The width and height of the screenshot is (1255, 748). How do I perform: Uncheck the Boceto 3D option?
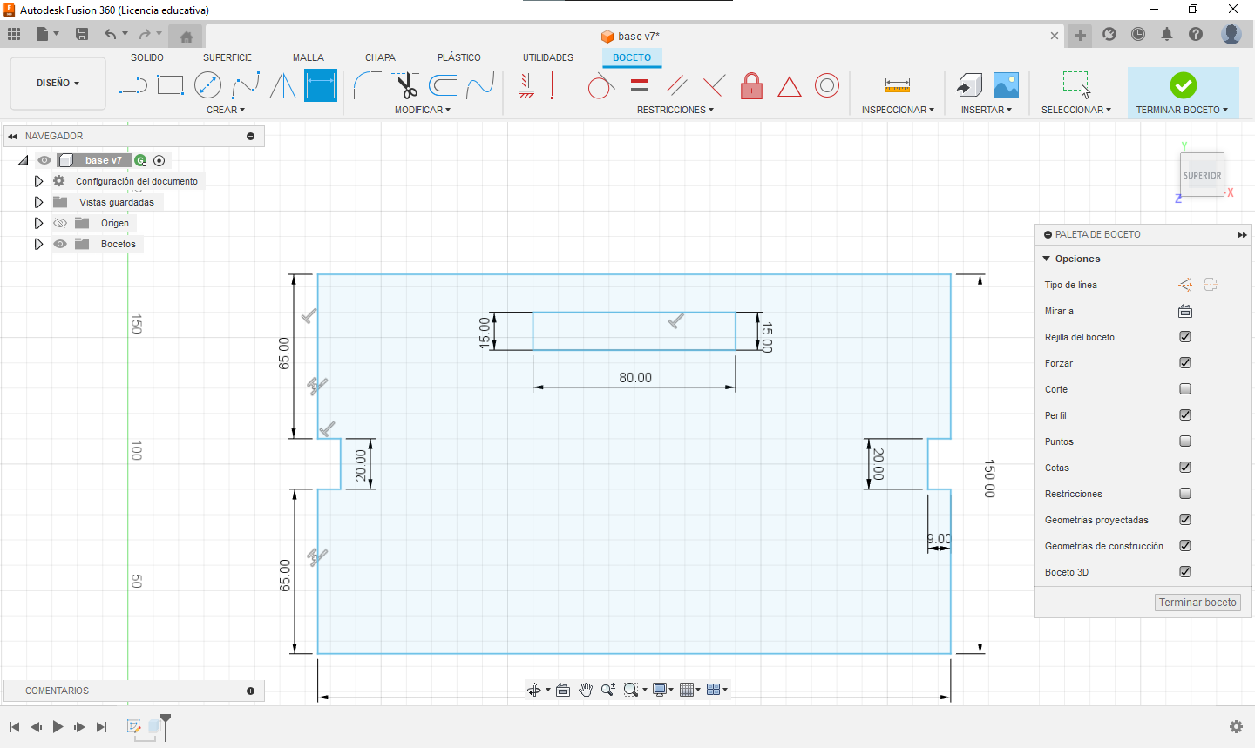tap(1185, 572)
